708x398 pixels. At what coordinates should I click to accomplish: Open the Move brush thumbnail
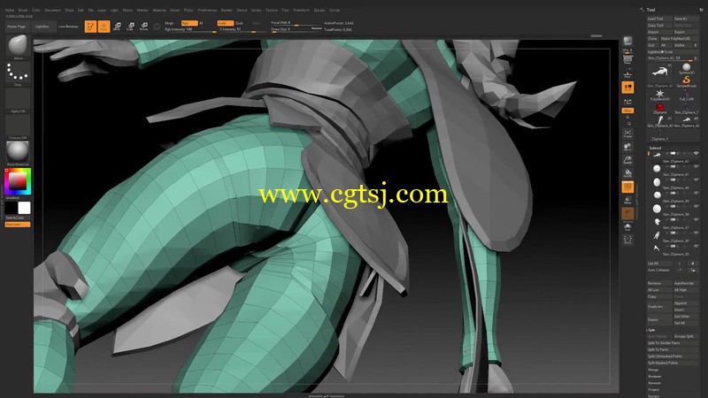(18, 46)
